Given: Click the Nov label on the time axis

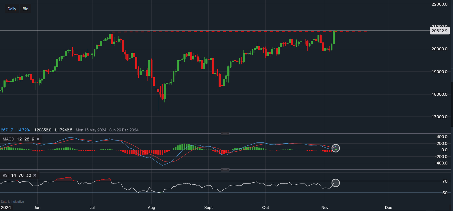Looking at the screenshot, I should pyautogui.click(x=325, y=207).
